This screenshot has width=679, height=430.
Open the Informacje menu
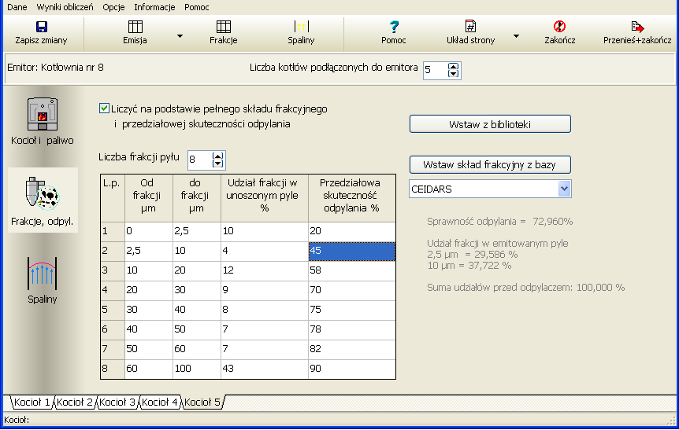[154, 7]
